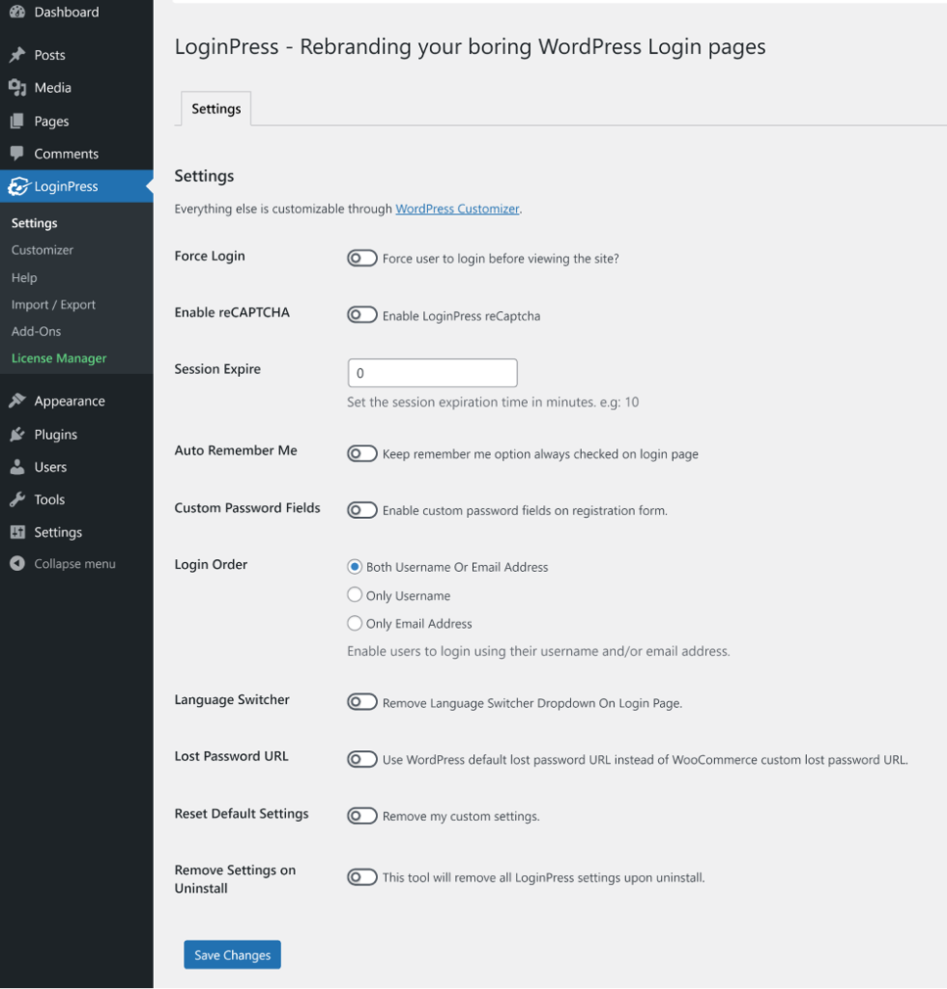Click the Save Changes button
The image size is (947, 989).
click(232, 954)
